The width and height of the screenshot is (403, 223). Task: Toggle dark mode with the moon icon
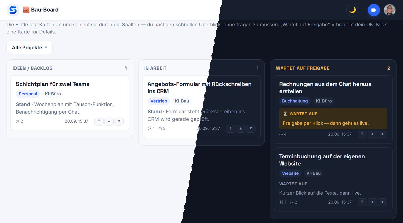tap(353, 10)
